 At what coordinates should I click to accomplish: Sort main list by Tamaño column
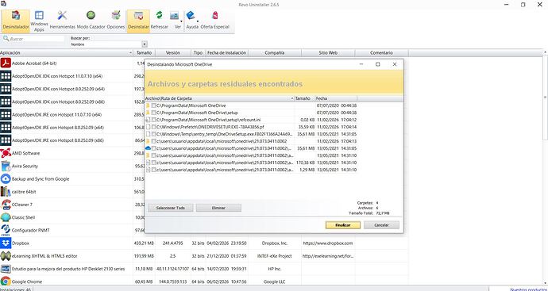[x=144, y=52]
